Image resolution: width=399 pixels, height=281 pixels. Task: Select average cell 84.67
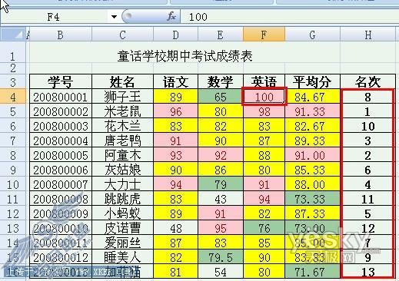point(312,97)
